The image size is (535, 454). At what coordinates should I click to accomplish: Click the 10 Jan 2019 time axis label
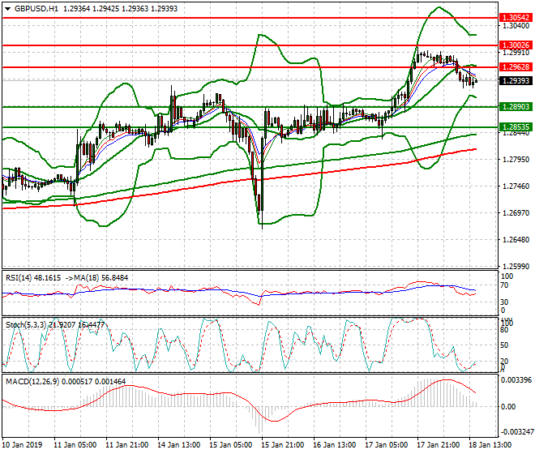click(22, 445)
